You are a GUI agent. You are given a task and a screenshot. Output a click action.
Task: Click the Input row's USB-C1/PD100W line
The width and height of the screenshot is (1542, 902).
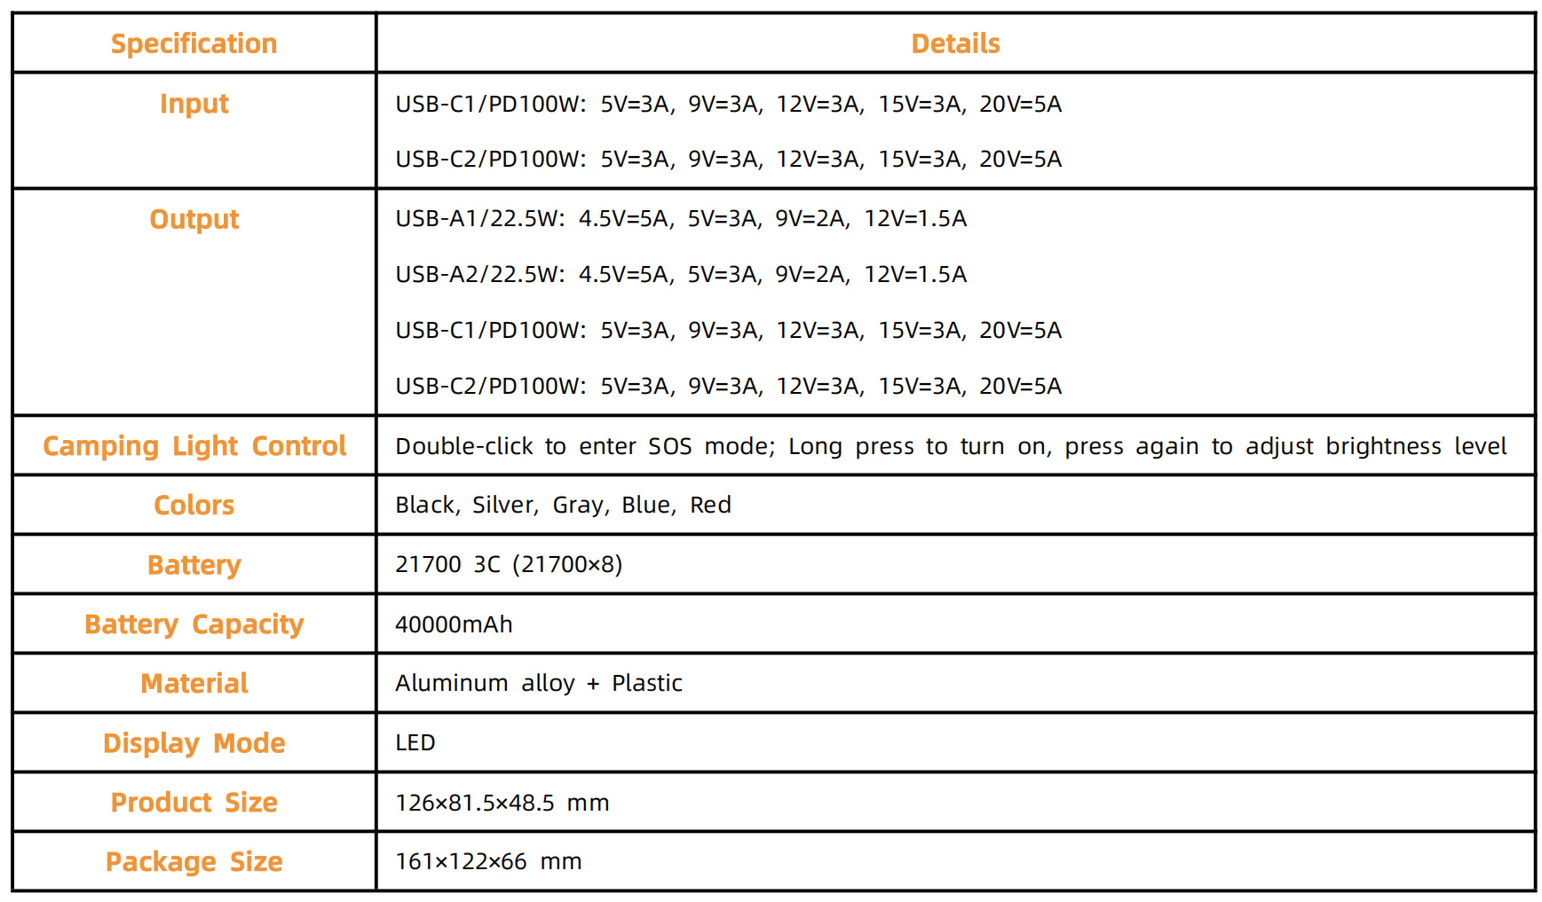[x=728, y=105]
